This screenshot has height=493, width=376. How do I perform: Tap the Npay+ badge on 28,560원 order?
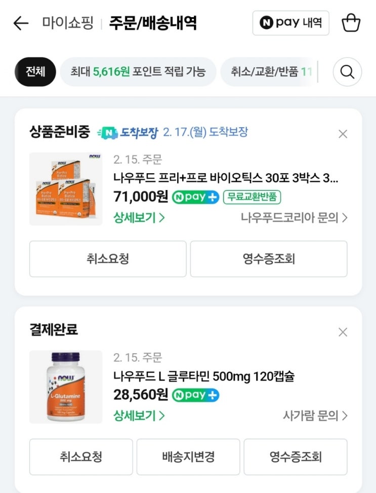pyautogui.click(x=196, y=395)
